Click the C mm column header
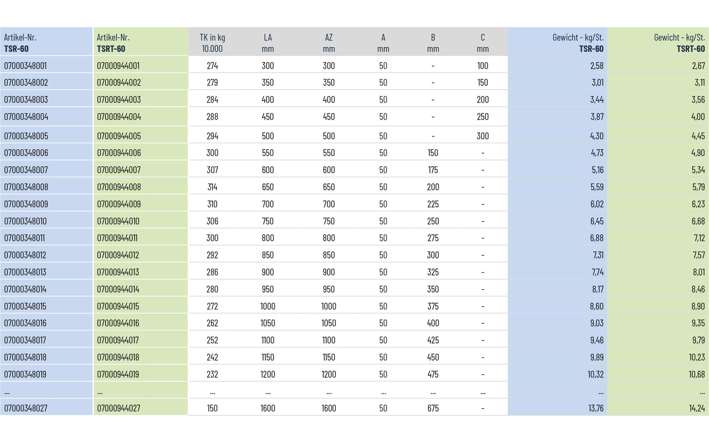 (483, 43)
